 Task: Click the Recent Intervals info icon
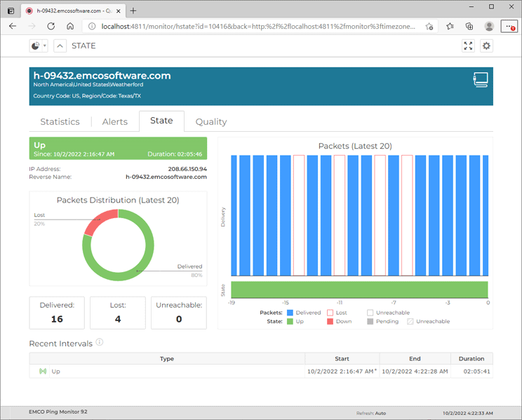pos(100,343)
